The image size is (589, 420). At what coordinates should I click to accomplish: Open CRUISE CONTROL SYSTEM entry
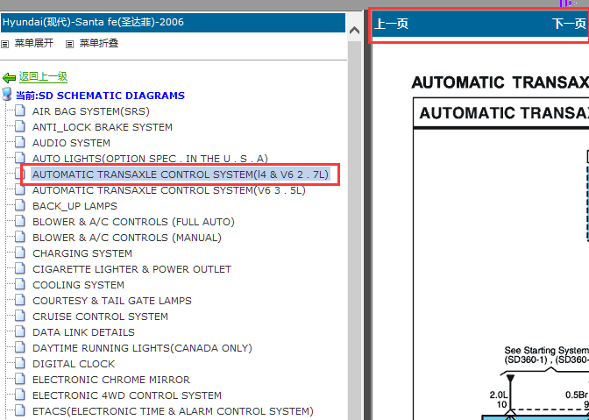pyautogui.click(x=100, y=317)
